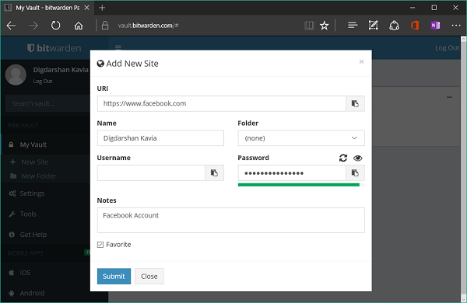Open the Office extension
Image resolution: width=467 pixels, height=303 pixels.
415,26
